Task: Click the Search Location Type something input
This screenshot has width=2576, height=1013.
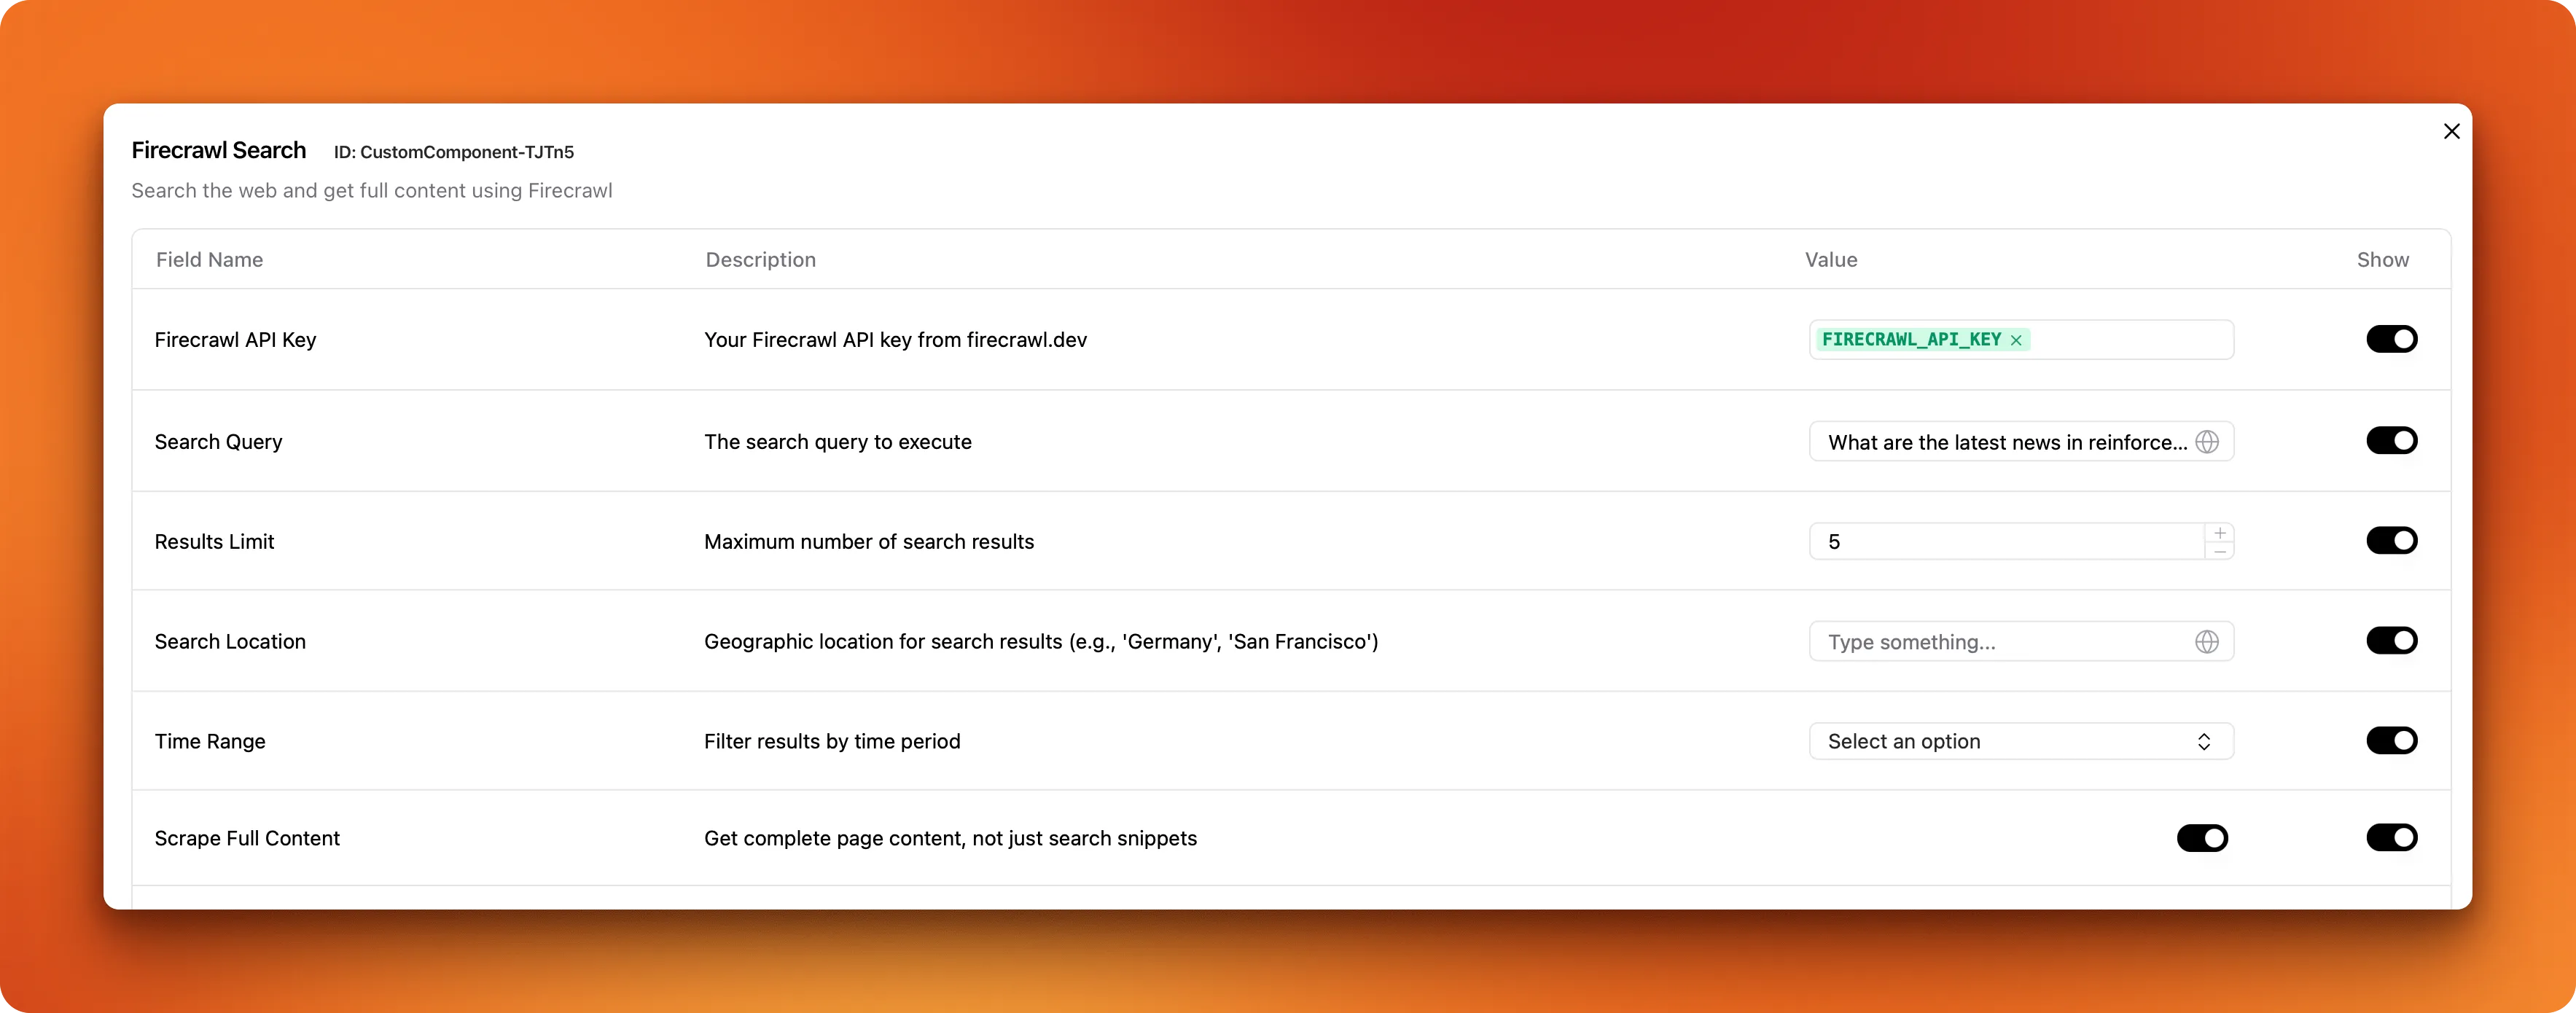Action: 1990,641
